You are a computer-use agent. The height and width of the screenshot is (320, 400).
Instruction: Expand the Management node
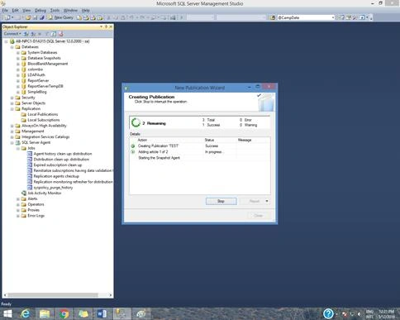[12, 131]
